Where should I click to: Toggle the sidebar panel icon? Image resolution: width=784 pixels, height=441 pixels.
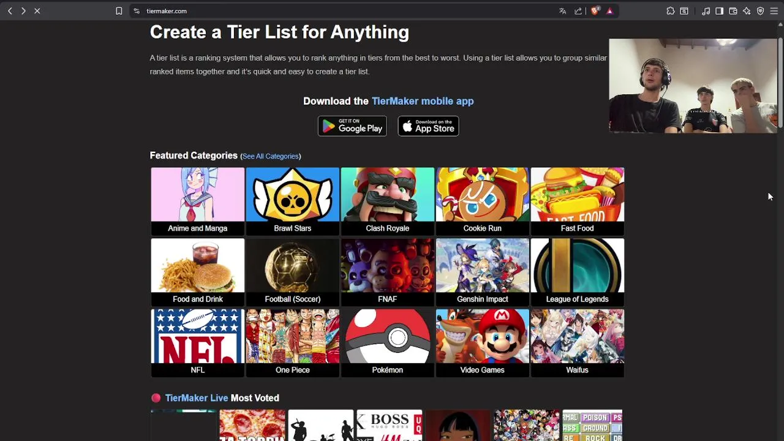[719, 11]
